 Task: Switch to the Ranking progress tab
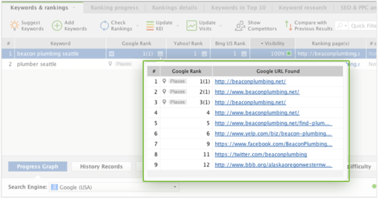click(x=114, y=8)
